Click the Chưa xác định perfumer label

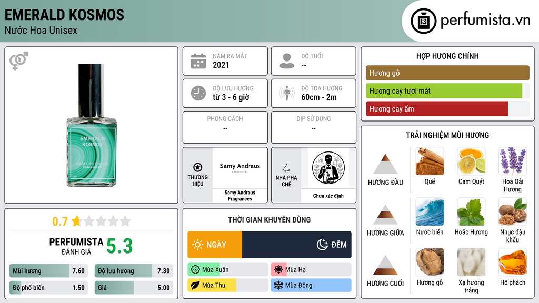(328, 196)
